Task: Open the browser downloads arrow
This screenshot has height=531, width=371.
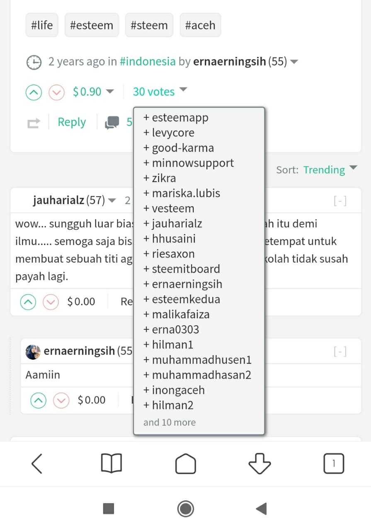Action: 259,463
